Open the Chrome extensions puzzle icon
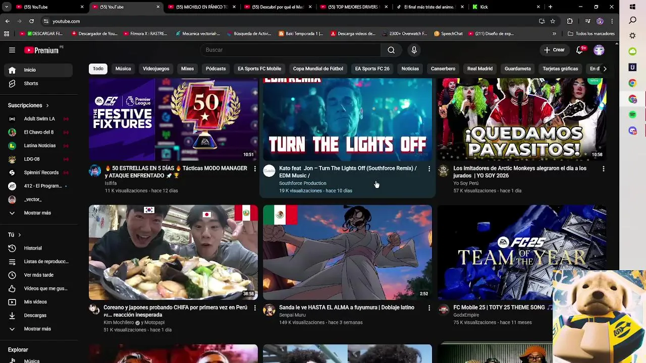This screenshot has height=363, width=646. point(570,21)
